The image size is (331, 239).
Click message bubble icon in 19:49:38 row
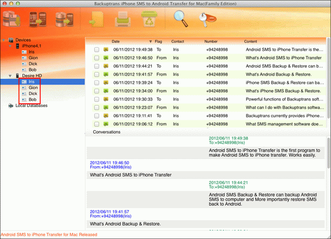tap(106, 50)
